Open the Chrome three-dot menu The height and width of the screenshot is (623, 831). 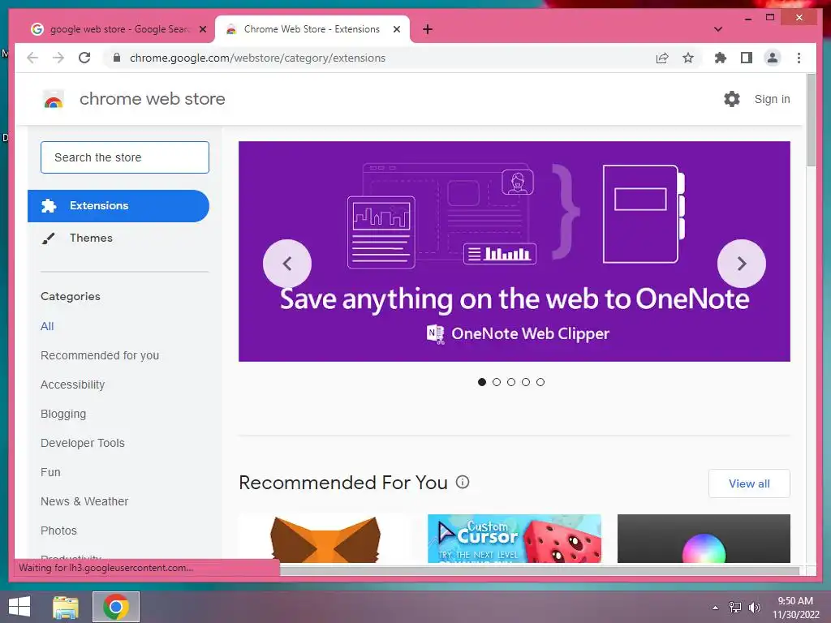pos(799,58)
